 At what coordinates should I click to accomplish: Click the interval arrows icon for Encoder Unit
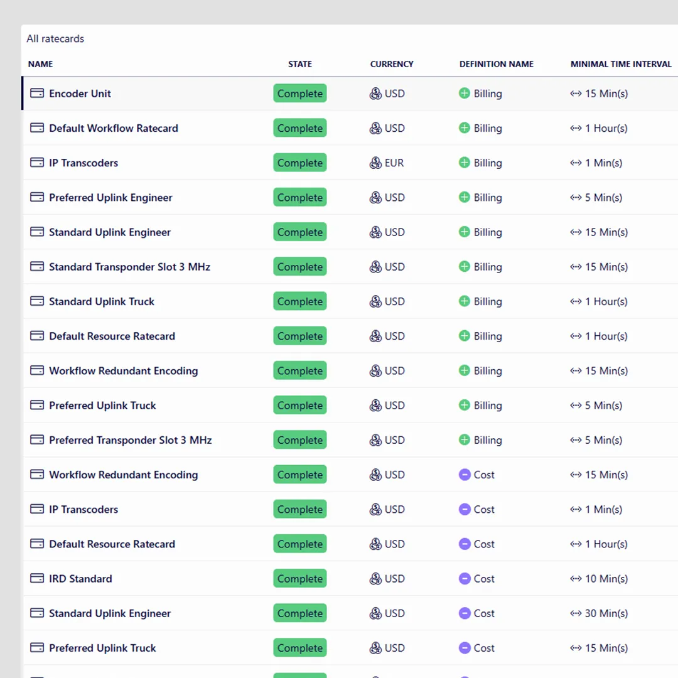pyautogui.click(x=576, y=94)
